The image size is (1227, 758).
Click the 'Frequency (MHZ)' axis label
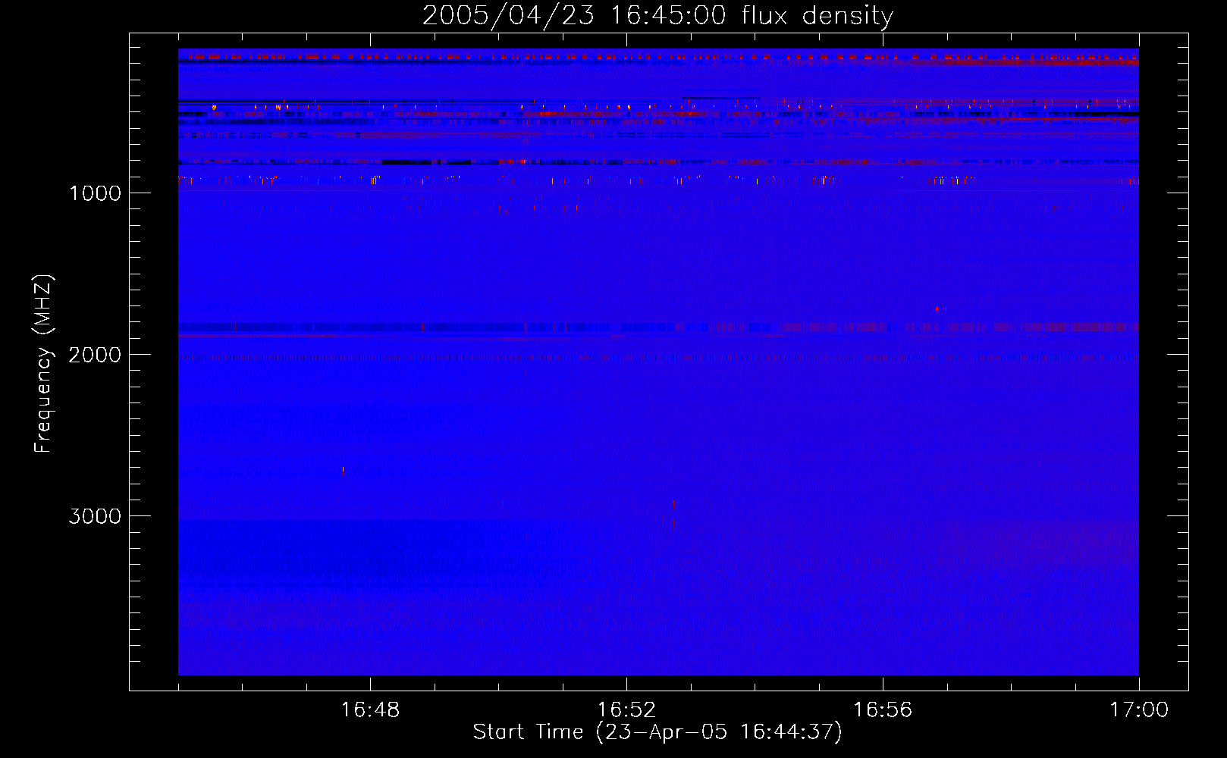pyautogui.click(x=43, y=364)
